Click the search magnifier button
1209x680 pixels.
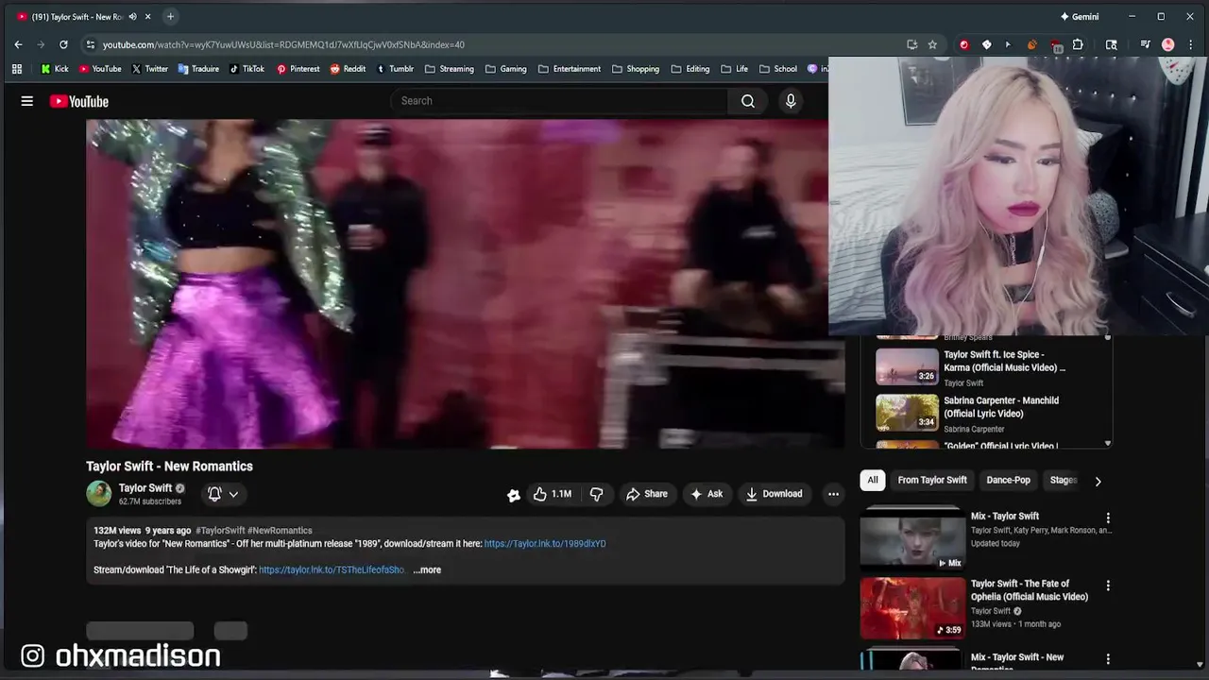(x=748, y=101)
